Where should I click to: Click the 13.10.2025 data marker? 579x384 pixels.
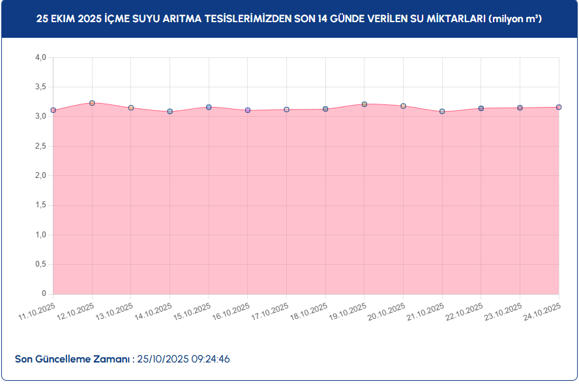point(131,108)
